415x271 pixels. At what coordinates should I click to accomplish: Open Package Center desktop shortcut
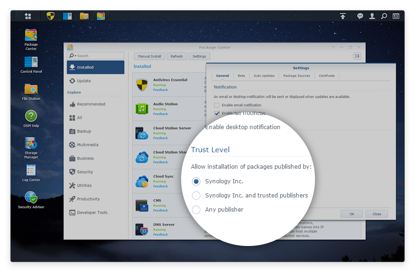click(31, 40)
